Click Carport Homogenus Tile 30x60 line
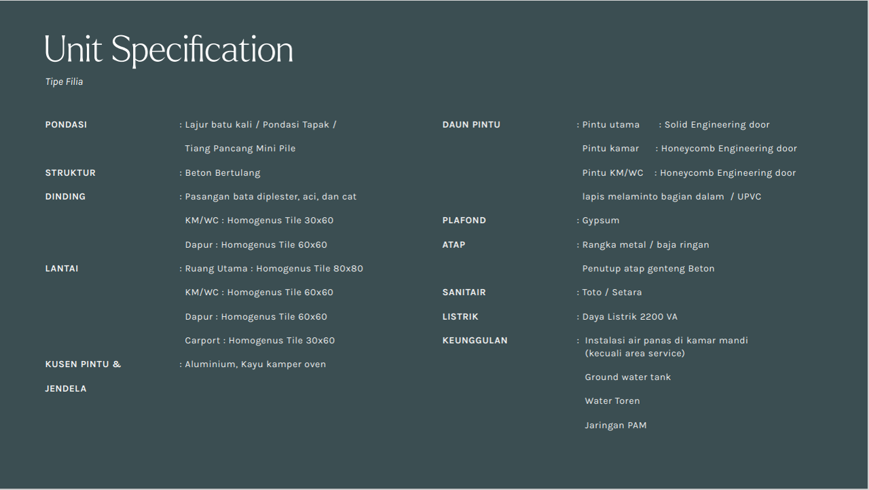Image resolution: width=869 pixels, height=490 pixels. click(259, 341)
